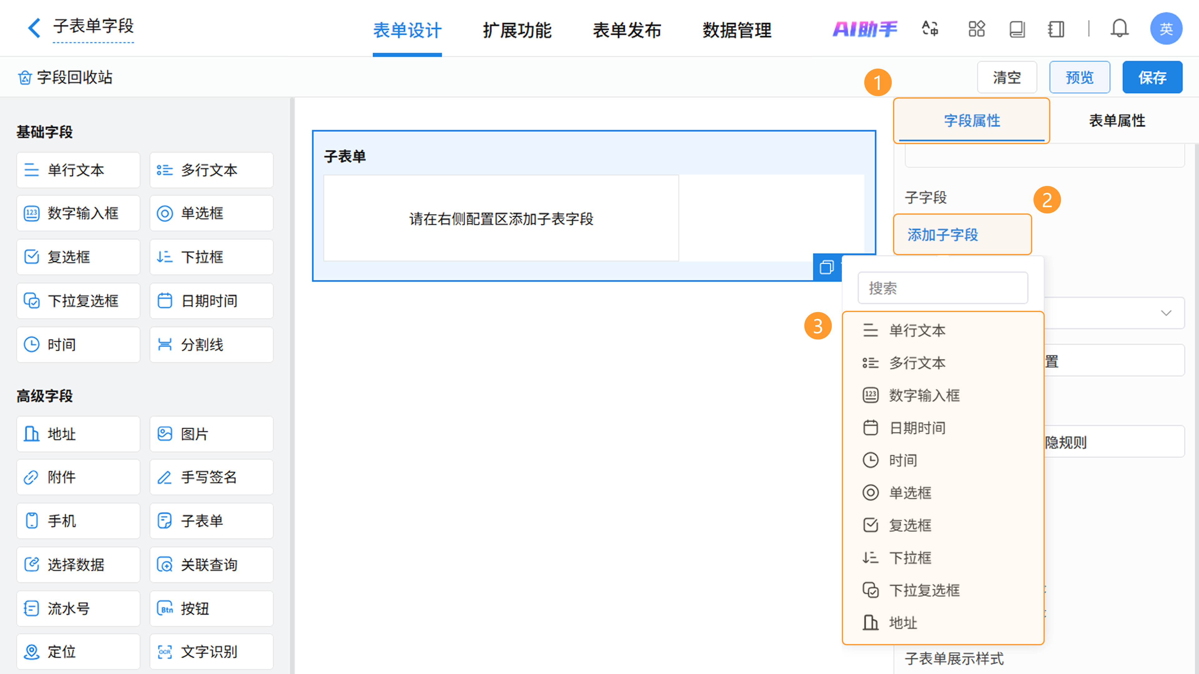The height and width of the screenshot is (674, 1199).
Task: Open the apps grid icon
Action: click(x=976, y=29)
